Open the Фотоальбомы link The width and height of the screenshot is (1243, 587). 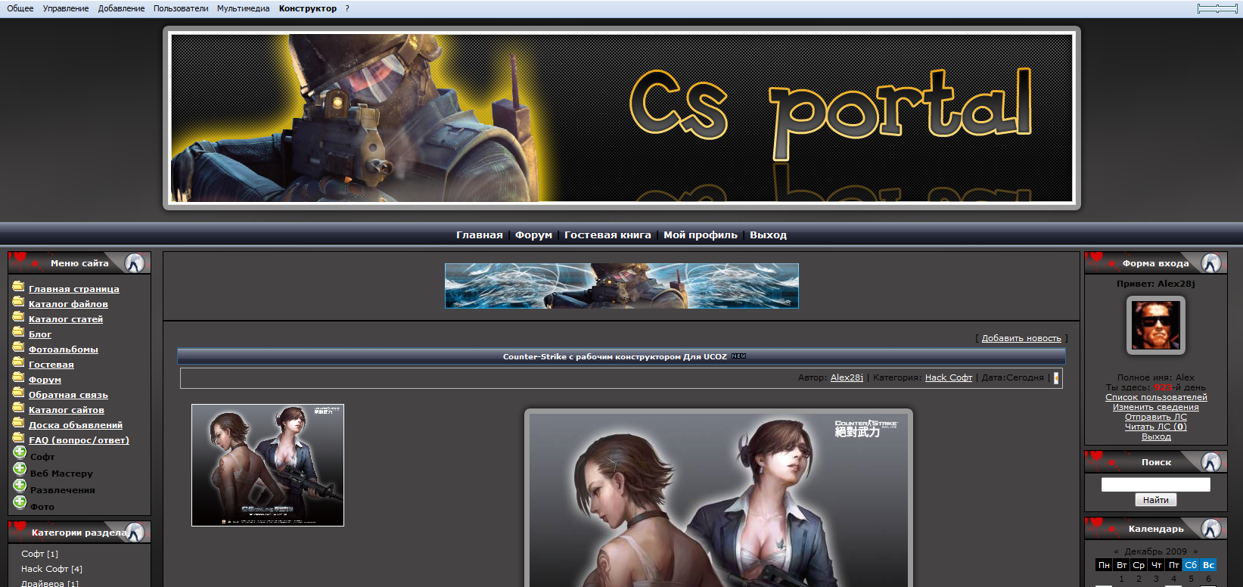pos(64,349)
